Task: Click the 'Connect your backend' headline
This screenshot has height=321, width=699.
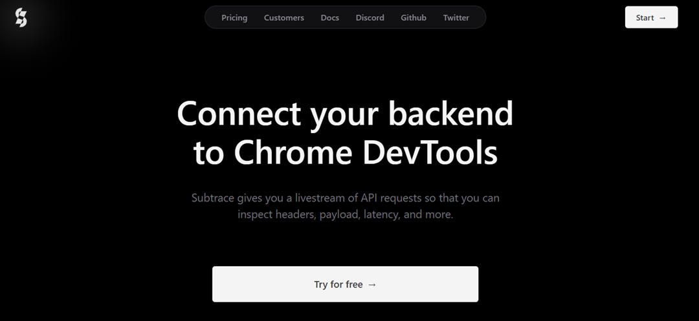Action: [x=345, y=114]
